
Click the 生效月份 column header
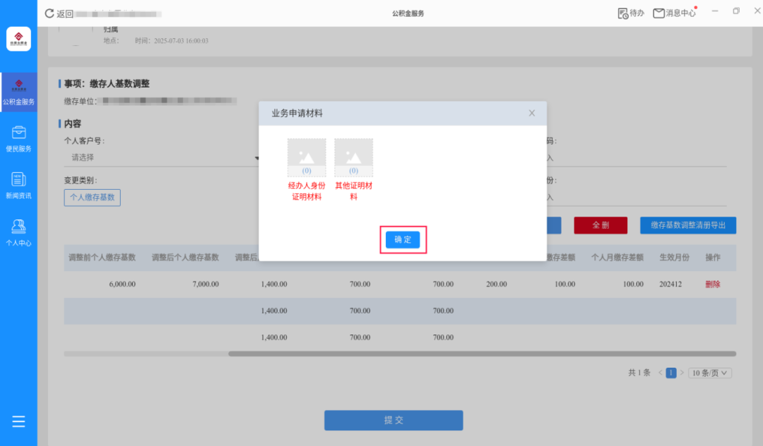click(x=675, y=258)
